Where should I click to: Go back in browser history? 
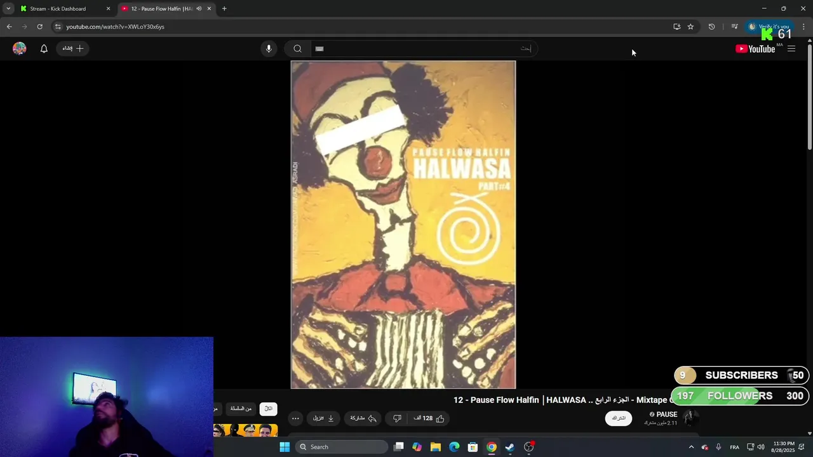pos(9,27)
